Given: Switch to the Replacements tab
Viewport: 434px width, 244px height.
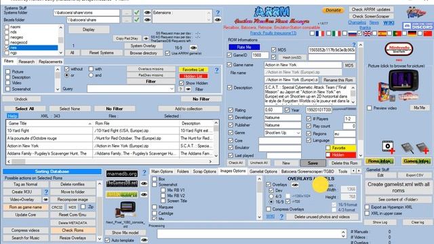Looking at the screenshot, I should [50, 62].
